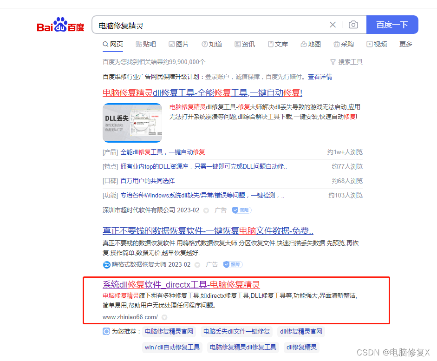Viewport: 437px width, 361px height.
Task: Click source name 嗨格式数据恢复大师 2023-02
Action: point(151,264)
